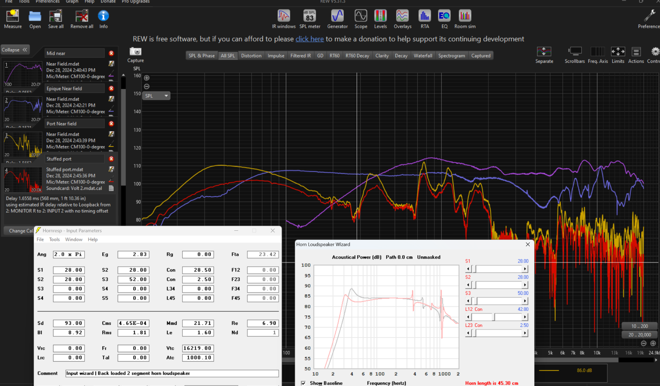Click the Measure icon in REW toolbar
660x386 pixels.
coord(13,16)
